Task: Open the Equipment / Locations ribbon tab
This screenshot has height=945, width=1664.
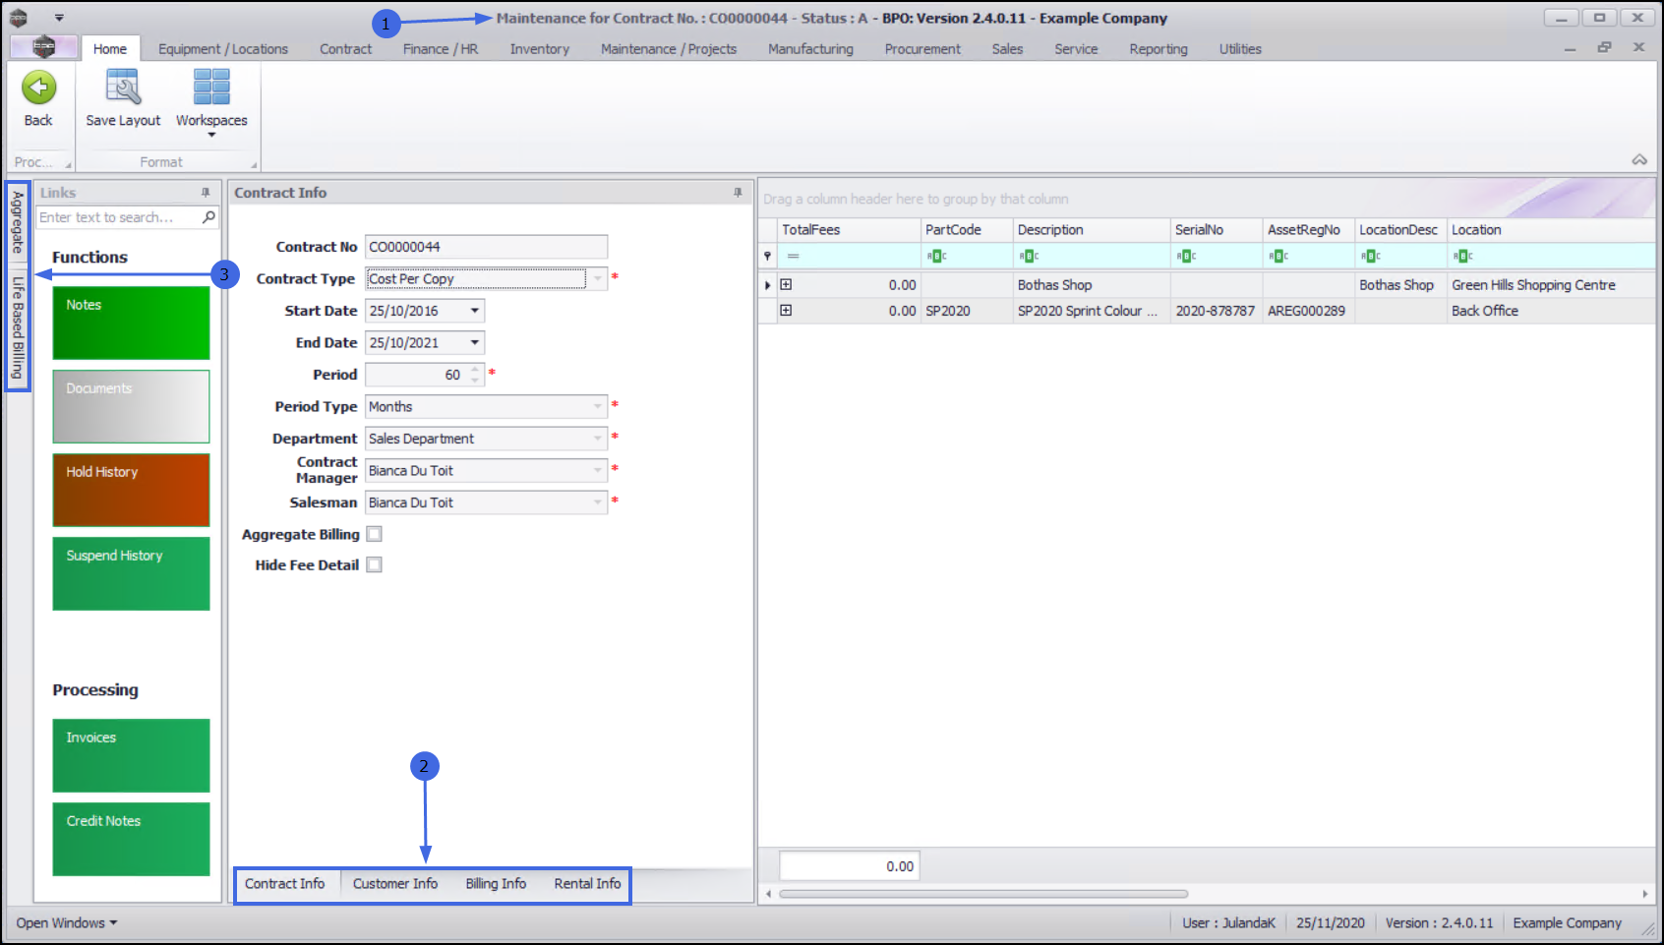Action: 223,49
